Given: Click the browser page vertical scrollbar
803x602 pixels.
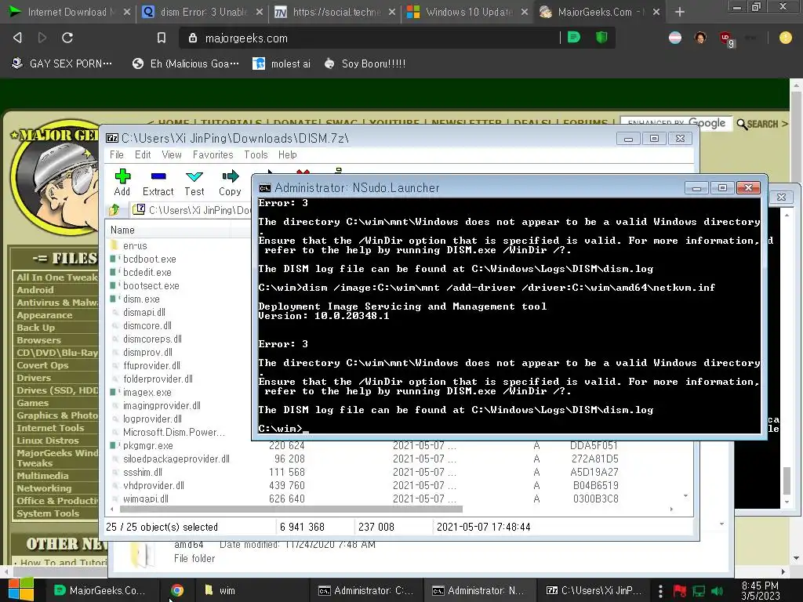Looking at the screenshot, I should (x=795, y=321).
